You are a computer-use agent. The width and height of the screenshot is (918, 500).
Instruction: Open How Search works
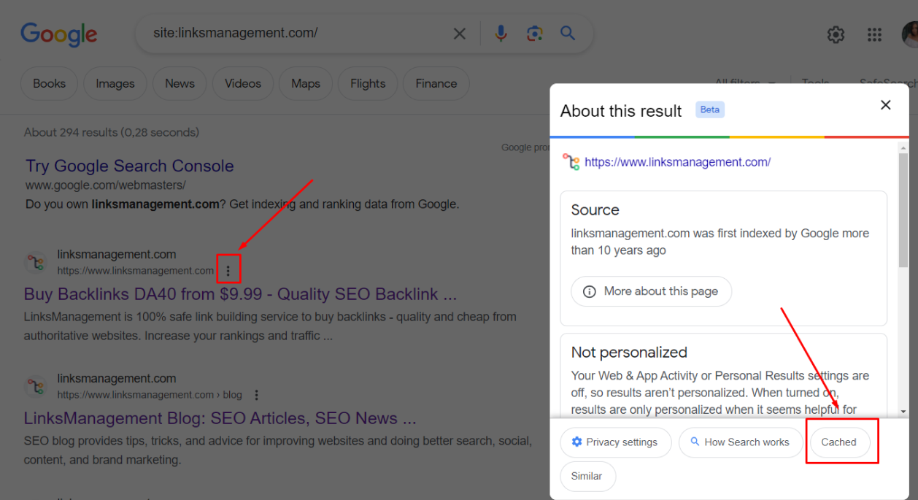[740, 442]
